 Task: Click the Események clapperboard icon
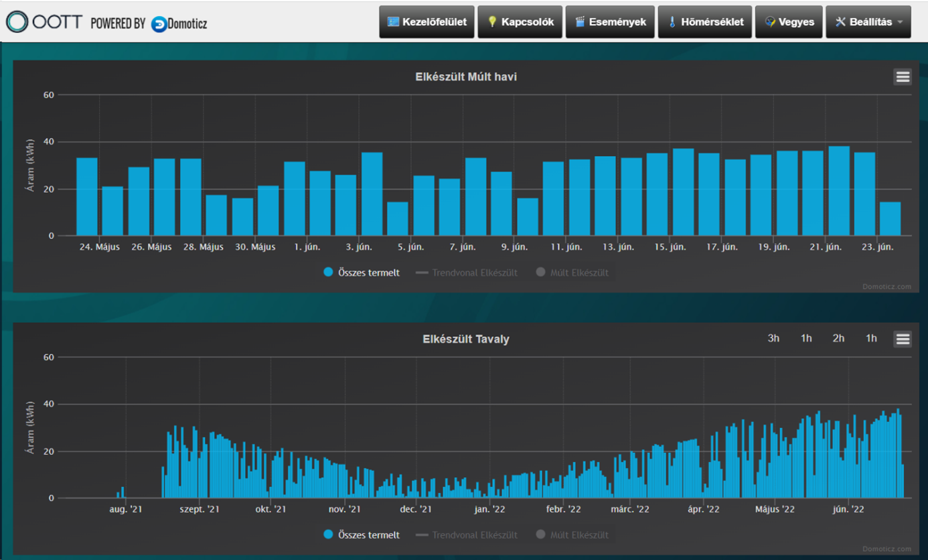pos(580,22)
